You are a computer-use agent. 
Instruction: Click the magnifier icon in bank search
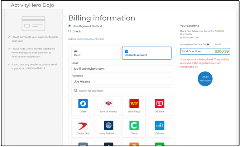click(76, 91)
